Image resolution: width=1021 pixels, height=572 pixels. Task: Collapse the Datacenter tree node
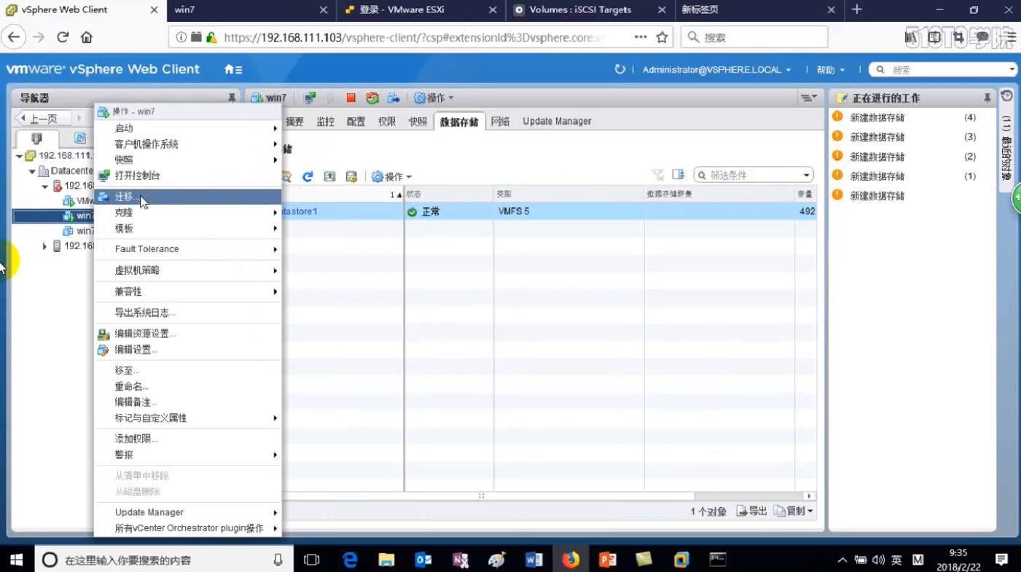32,171
